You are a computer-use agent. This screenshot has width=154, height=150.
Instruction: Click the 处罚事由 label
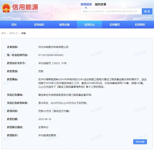[13, 79]
